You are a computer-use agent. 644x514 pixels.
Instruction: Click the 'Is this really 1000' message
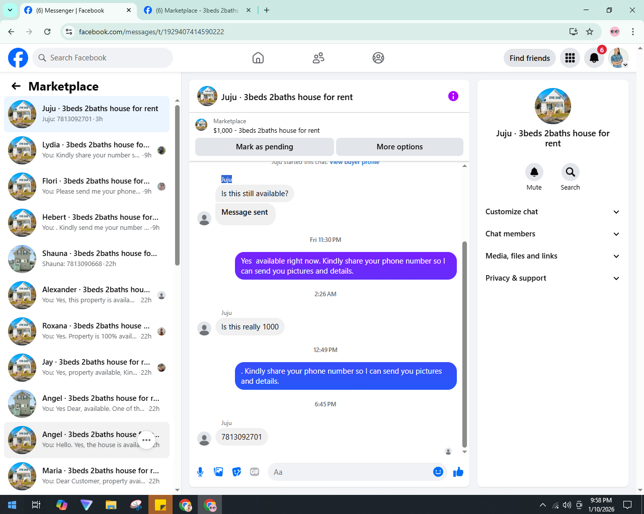pyautogui.click(x=250, y=327)
